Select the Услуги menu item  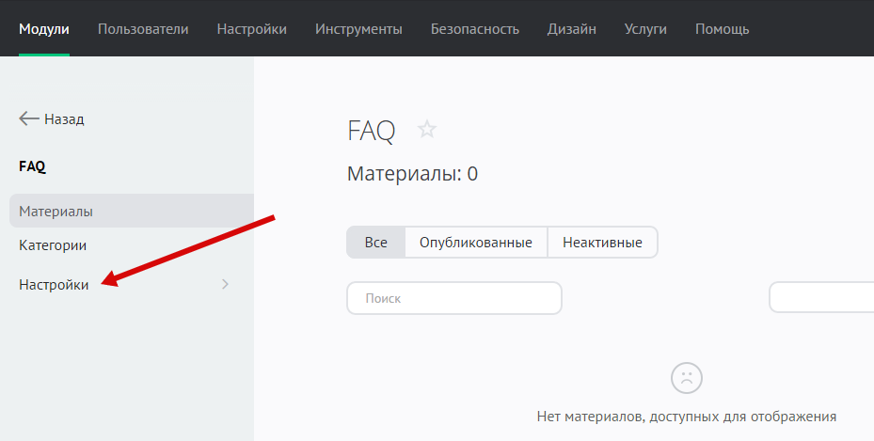click(x=645, y=29)
